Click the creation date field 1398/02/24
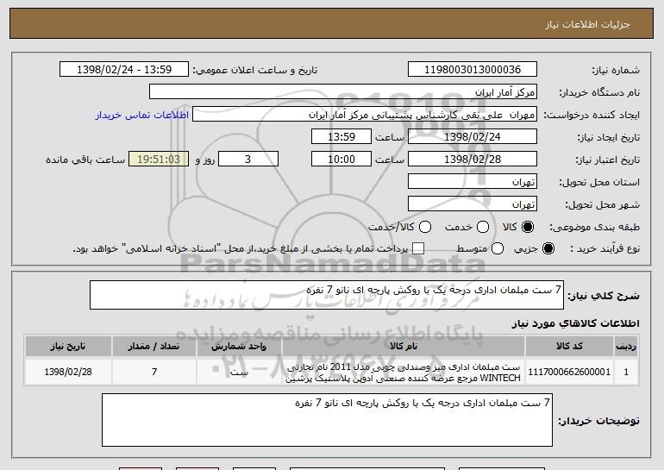Image resolution: width=664 pixels, height=470 pixels. tap(473, 137)
